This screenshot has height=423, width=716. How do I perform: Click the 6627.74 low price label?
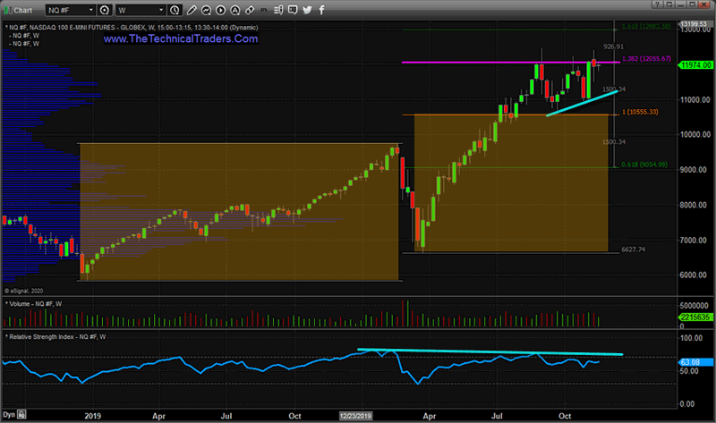[x=634, y=250]
